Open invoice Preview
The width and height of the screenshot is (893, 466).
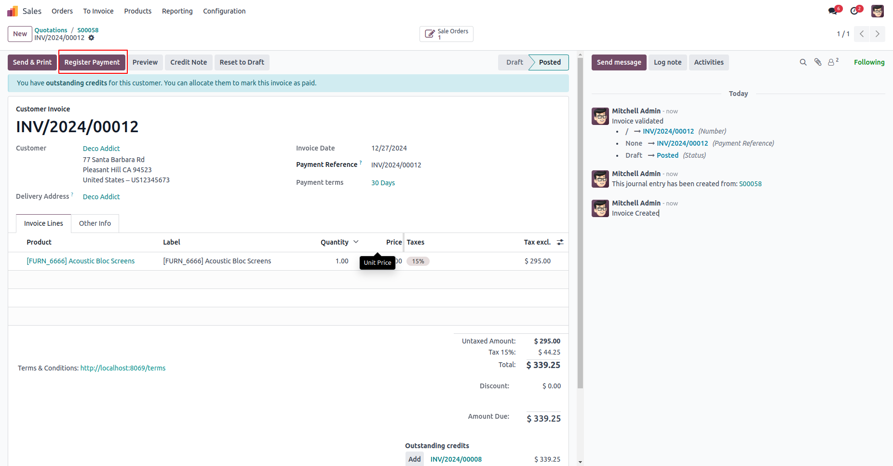point(145,62)
